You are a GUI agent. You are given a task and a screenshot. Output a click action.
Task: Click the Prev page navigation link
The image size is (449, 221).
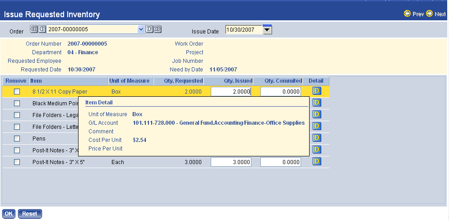(x=414, y=14)
